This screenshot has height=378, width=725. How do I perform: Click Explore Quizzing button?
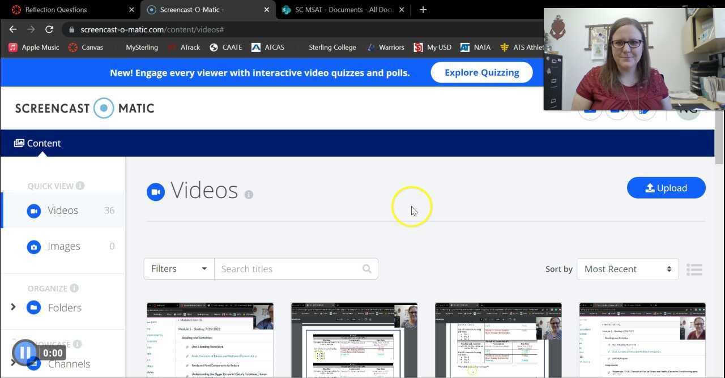click(481, 72)
